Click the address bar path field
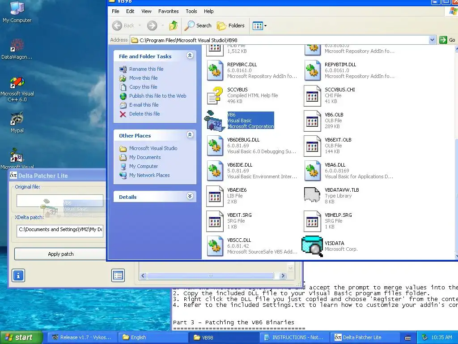 pyautogui.click(x=280, y=40)
